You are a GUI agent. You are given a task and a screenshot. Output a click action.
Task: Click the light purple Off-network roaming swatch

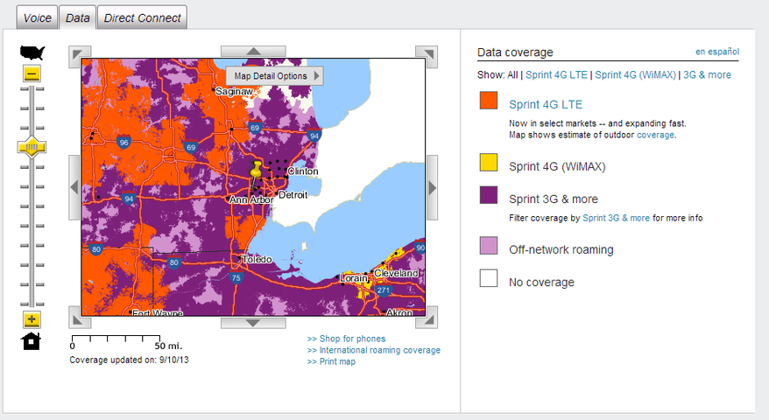click(489, 246)
